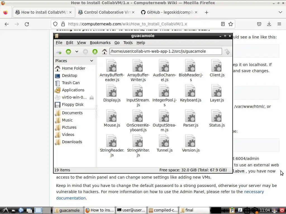Select the OutputStream.js file icon
286x214 pixels.
coord(164,116)
